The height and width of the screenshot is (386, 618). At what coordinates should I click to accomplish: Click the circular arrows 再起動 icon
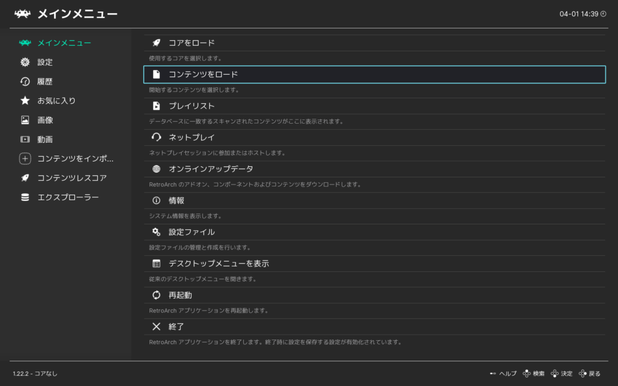click(156, 295)
